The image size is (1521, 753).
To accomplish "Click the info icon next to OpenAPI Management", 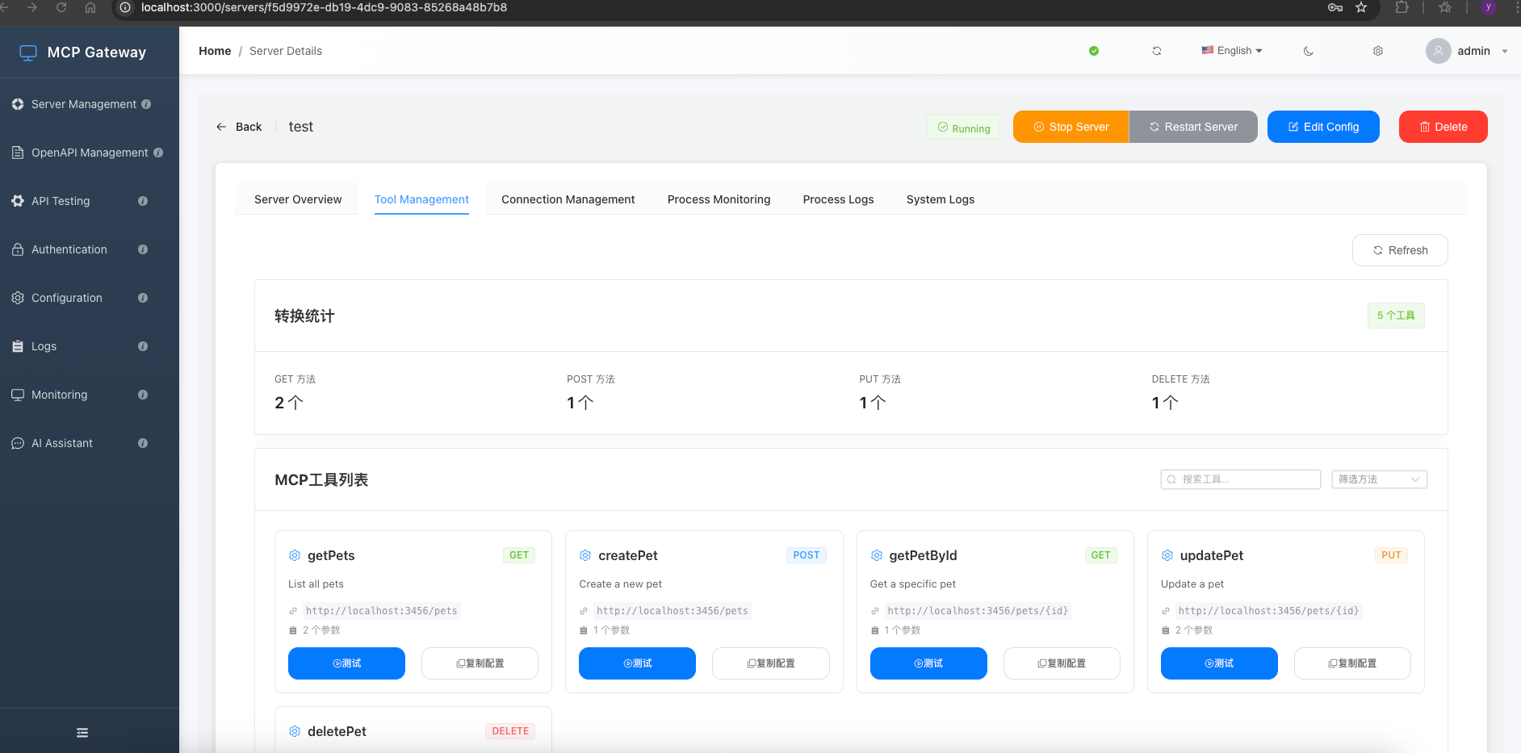I will (158, 153).
